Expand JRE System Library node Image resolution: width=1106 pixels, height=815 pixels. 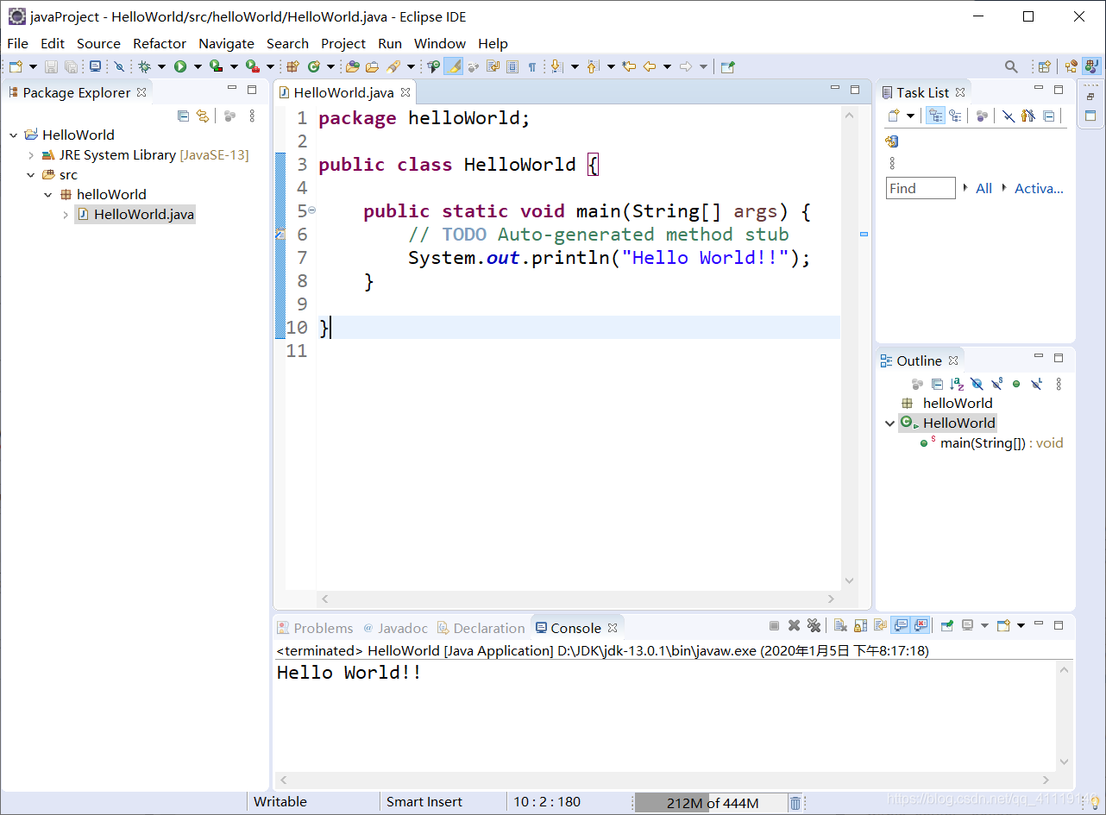(31, 155)
